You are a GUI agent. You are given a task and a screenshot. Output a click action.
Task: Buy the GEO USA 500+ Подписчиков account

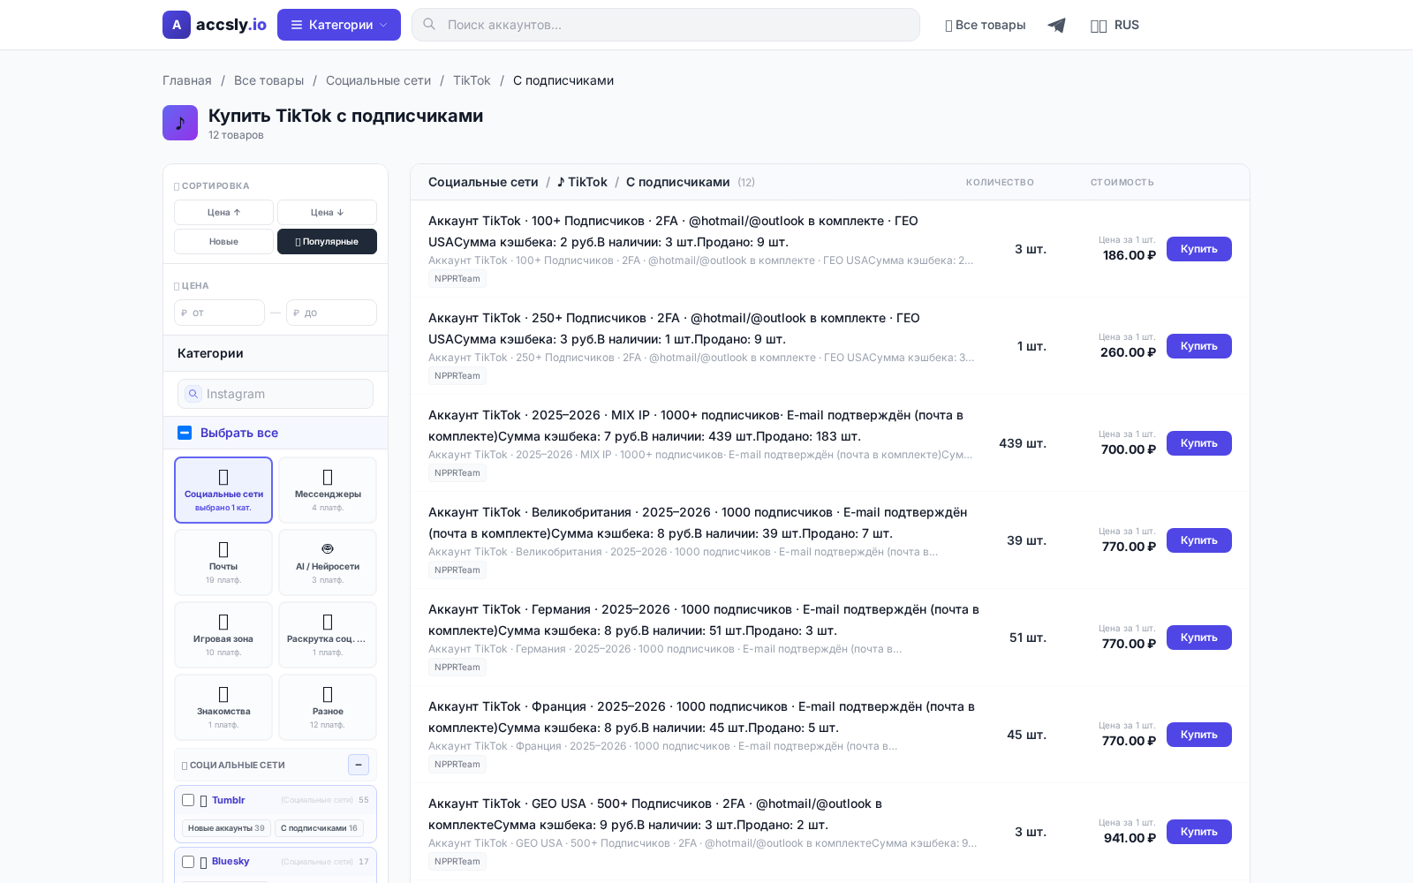coord(1198,832)
